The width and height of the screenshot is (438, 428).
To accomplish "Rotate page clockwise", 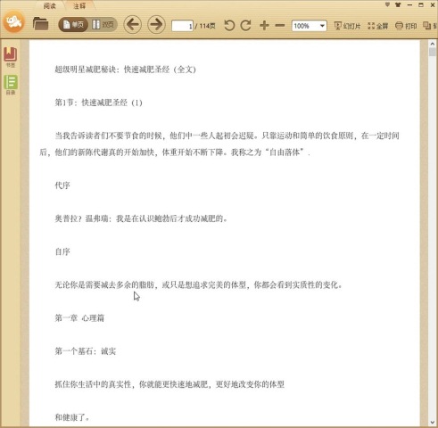I will click(245, 26).
